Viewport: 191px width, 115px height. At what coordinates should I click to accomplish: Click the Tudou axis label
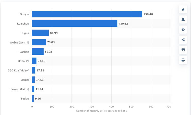[x=25, y=98]
